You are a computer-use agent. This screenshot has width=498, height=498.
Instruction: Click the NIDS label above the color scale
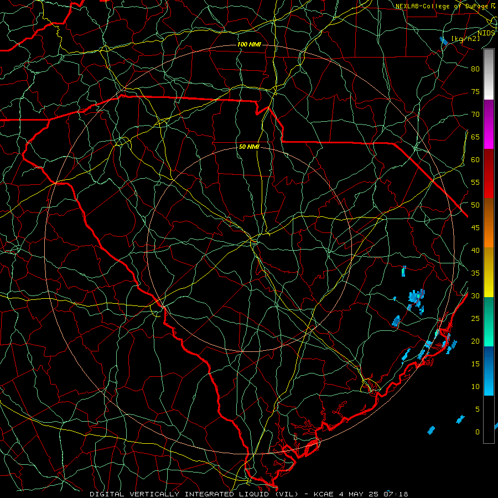tap(486, 33)
